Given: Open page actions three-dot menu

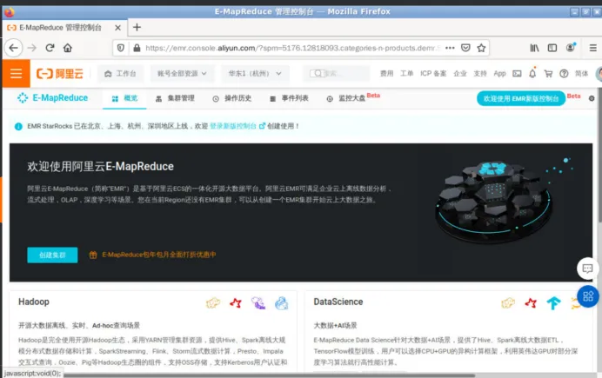Looking at the screenshot, I should tap(450, 48).
